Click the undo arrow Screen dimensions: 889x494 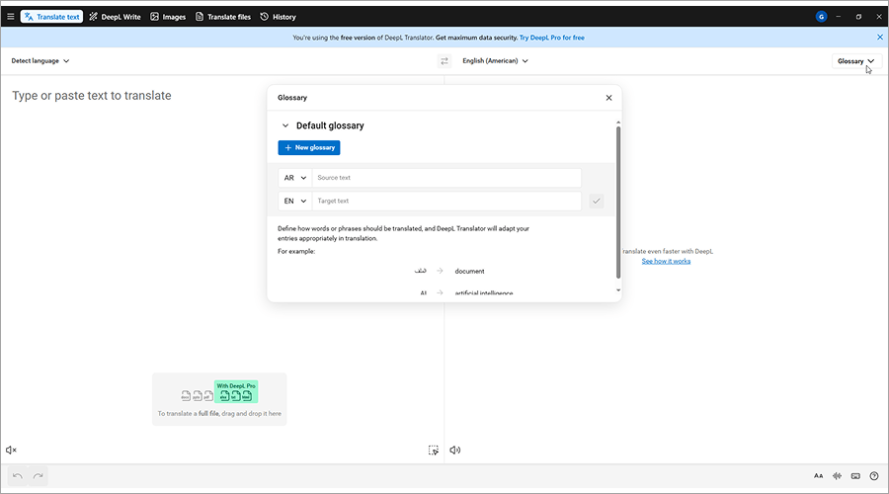tap(18, 476)
